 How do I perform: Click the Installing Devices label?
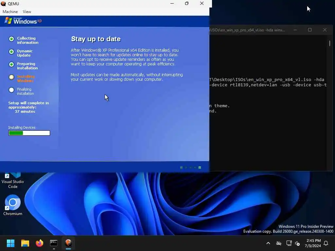(x=22, y=127)
